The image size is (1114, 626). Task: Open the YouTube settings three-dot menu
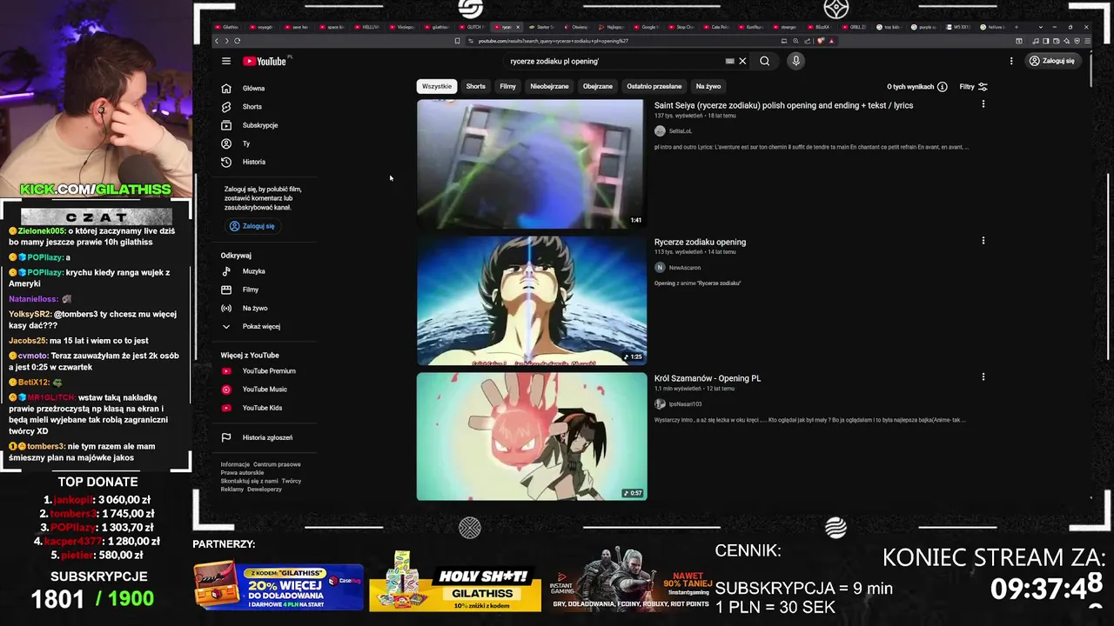pyautogui.click(x=1011, y=61)
